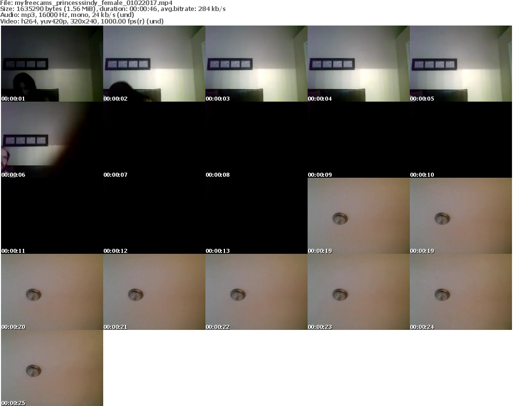The image size is (513, 406).
Task: Select the ceiling thumbnail stamped 00:00:21
Action: click(154, 292)
